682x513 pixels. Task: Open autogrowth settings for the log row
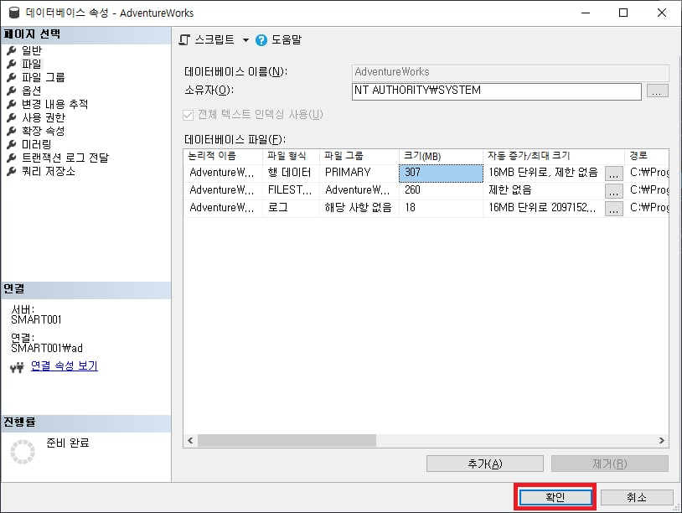click(613, 209)
